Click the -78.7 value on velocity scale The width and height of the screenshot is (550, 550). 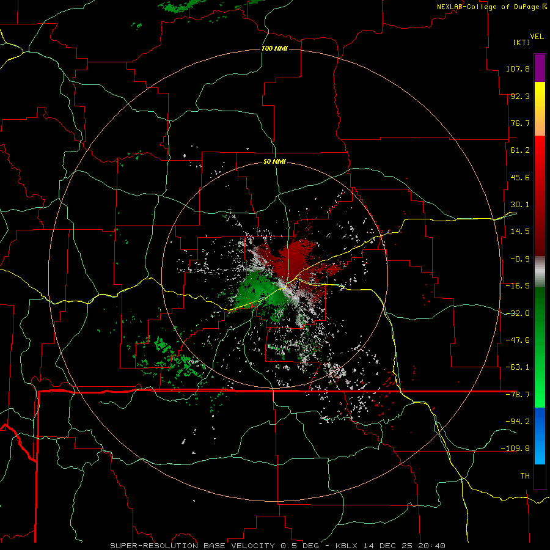tap(518, 395)
